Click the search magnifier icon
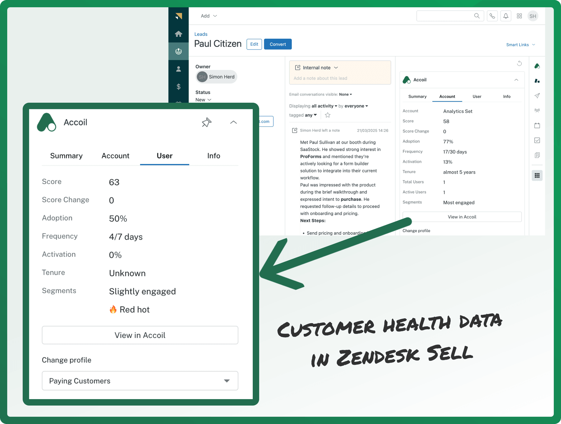This screenshot has width=561, height=424. coord(477,16)
